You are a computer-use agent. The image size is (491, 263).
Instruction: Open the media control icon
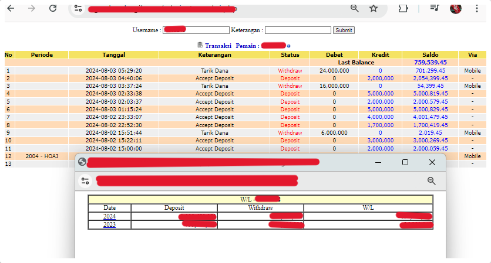point(434,8)
